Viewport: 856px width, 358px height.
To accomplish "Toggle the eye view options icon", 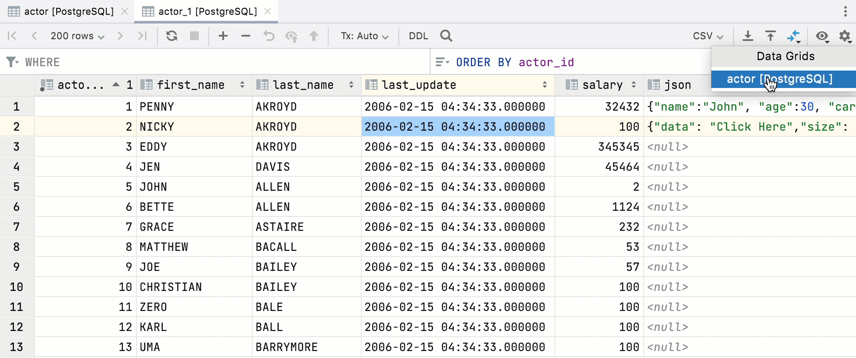I will click(x=822, y=36).
